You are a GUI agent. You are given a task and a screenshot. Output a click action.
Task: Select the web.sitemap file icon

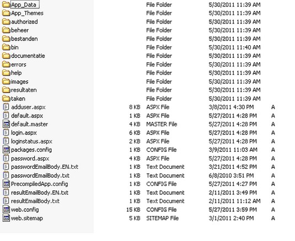click(6, 218)
